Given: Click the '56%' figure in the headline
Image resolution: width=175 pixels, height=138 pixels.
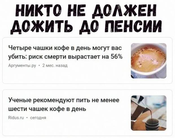Looking at the screenshot, I should pyautogui.click(x=117, y=57).
